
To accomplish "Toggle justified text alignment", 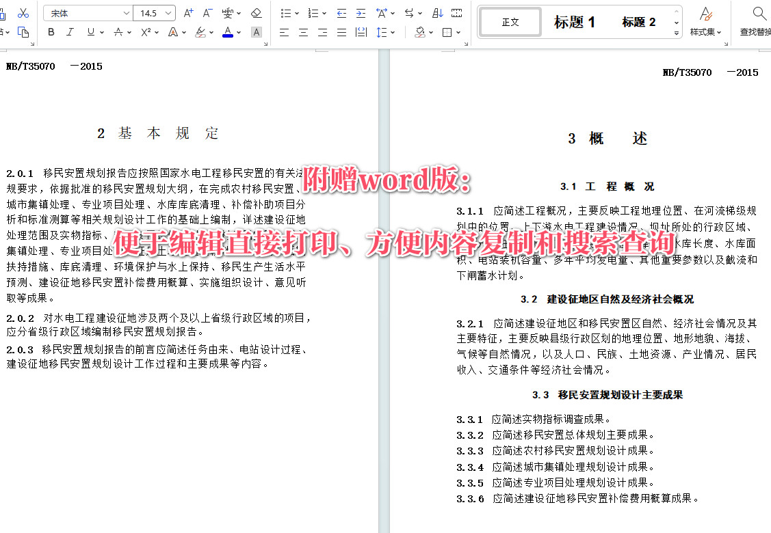I will 340,32.
